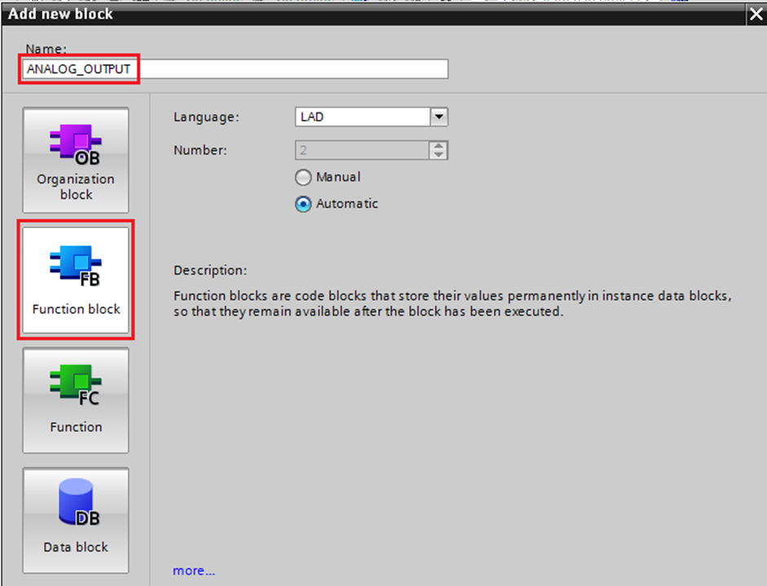Select the Automatic numbering radio button
This screenshot has width=767, height=586.
coord(303,205)
